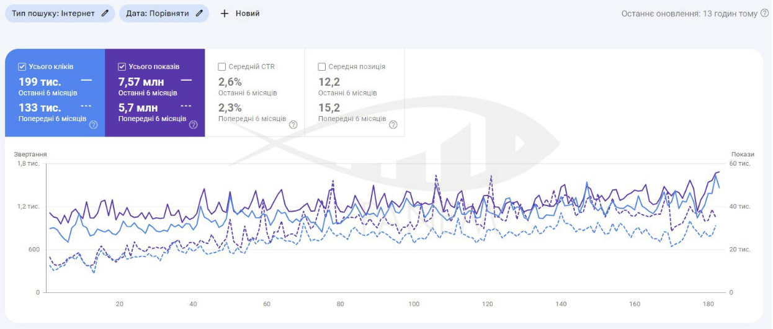Enable the Середня позиція checkbox
The width and height of the screenshot is (773, 329).
[322, 66]
